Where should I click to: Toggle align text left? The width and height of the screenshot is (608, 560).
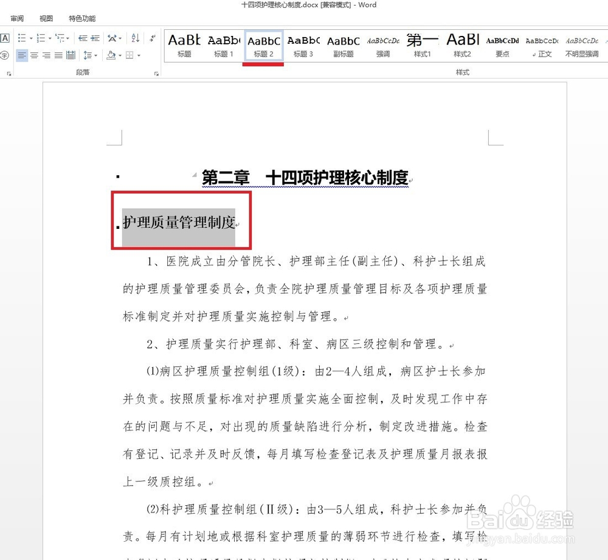(22, 55)
